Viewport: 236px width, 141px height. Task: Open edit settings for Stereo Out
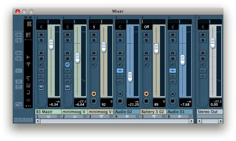coord(203,64)
